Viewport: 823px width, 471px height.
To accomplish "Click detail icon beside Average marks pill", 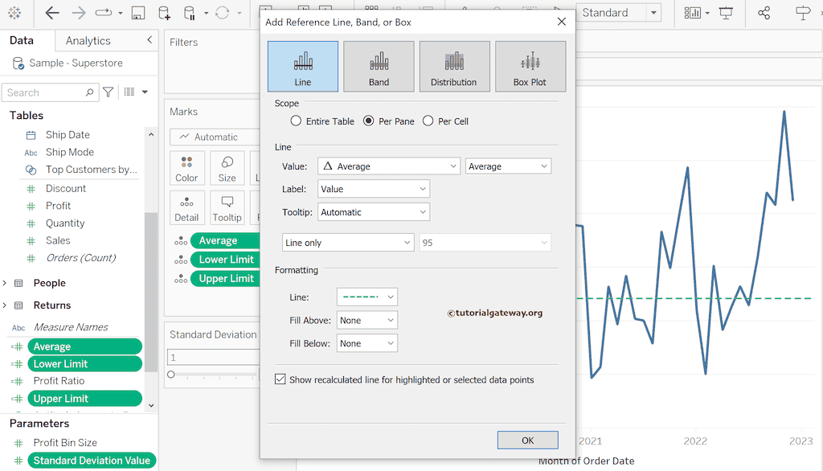I will pos(181,240).
